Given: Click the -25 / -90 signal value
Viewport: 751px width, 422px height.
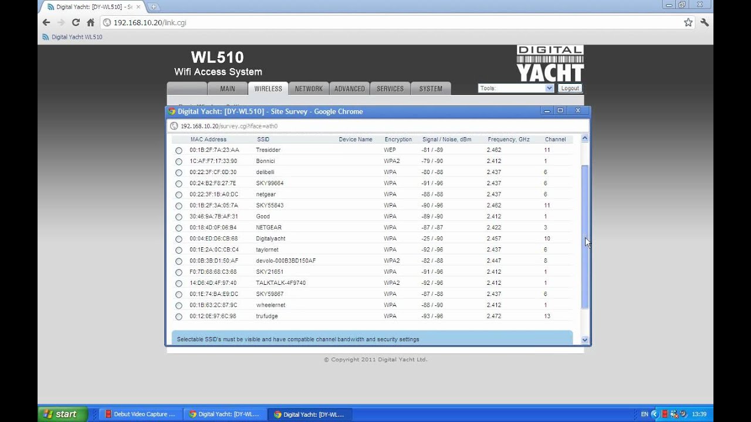Looking at the screenshot, I should click(432, 239).
